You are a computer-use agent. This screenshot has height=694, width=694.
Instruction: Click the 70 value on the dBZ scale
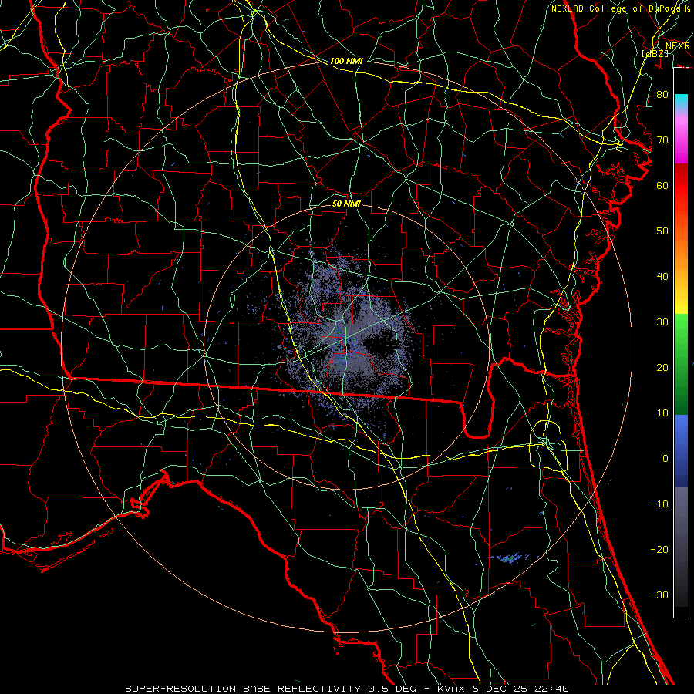pyautogui.click(x=662, y=140)
